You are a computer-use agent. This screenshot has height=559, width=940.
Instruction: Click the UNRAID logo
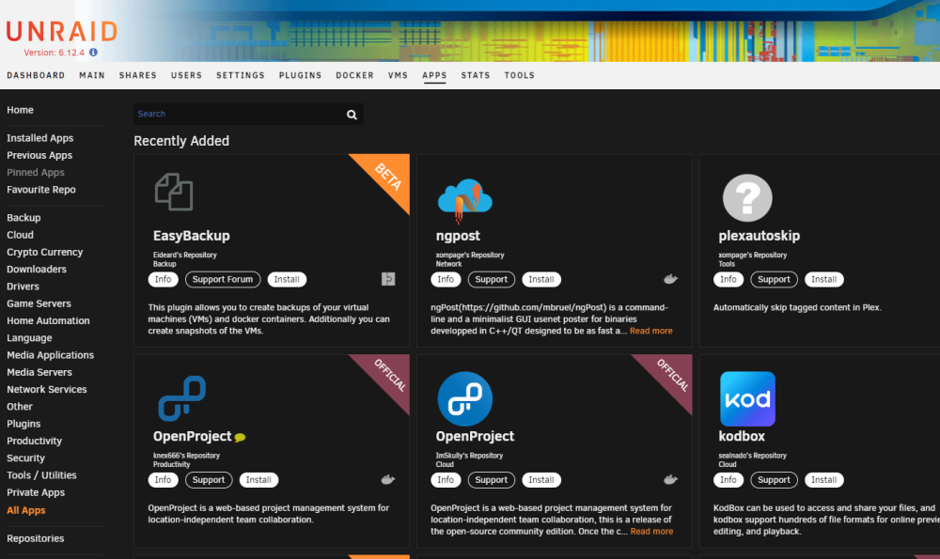click(62, 31)
